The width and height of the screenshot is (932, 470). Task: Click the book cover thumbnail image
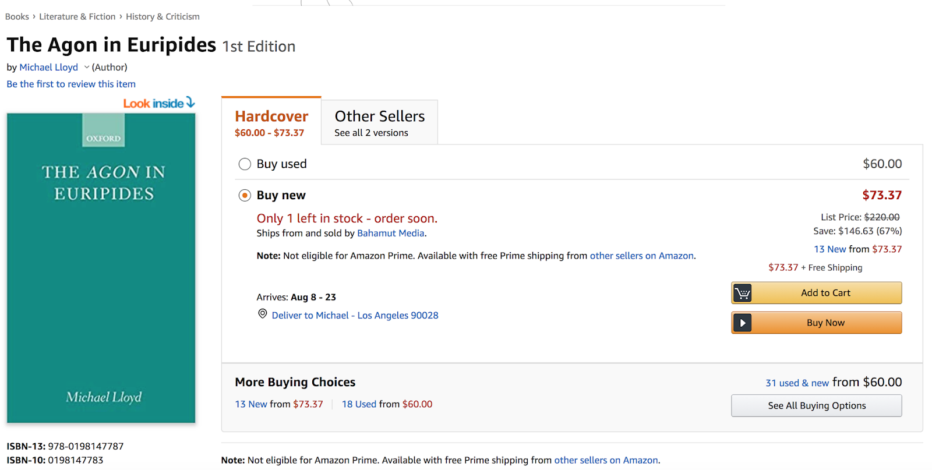click(101, 268)
